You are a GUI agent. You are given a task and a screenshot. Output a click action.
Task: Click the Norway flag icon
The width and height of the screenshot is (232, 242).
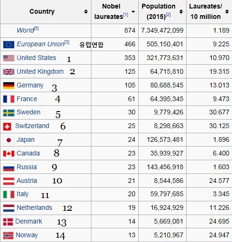pos(8,235)
